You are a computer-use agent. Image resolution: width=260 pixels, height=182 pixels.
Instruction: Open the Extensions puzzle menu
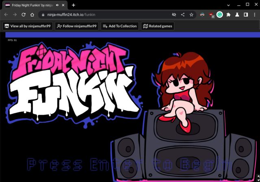[228, 15]
